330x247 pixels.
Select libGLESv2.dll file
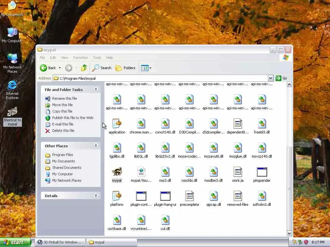tap(165, 148)
